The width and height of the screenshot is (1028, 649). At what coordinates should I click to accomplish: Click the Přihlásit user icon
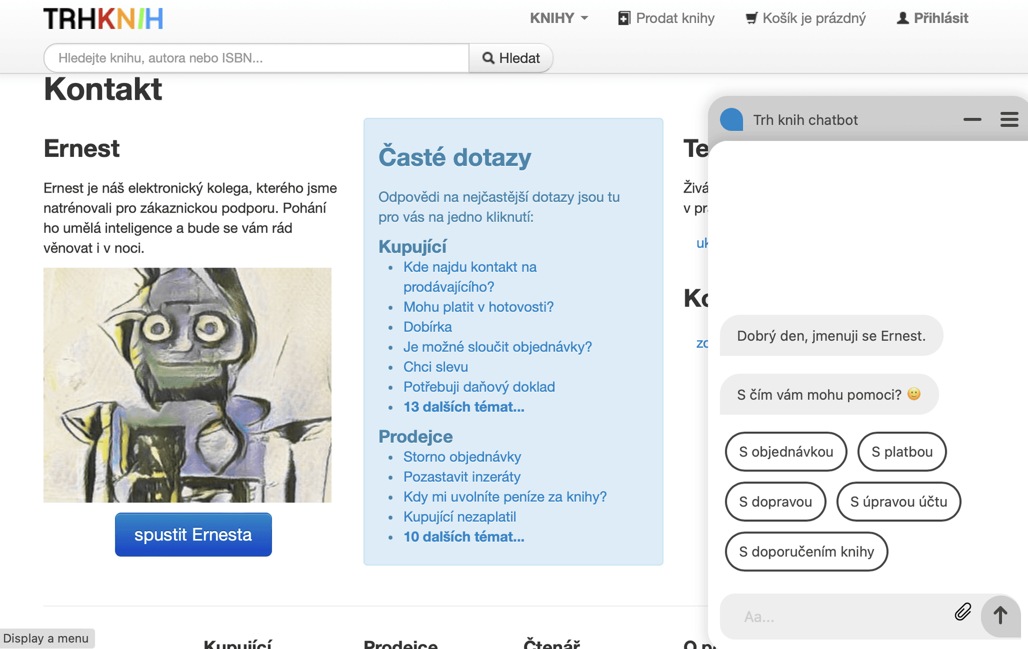(903, 18)
